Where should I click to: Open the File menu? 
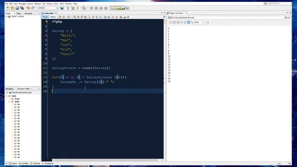[x=6, y=4]
